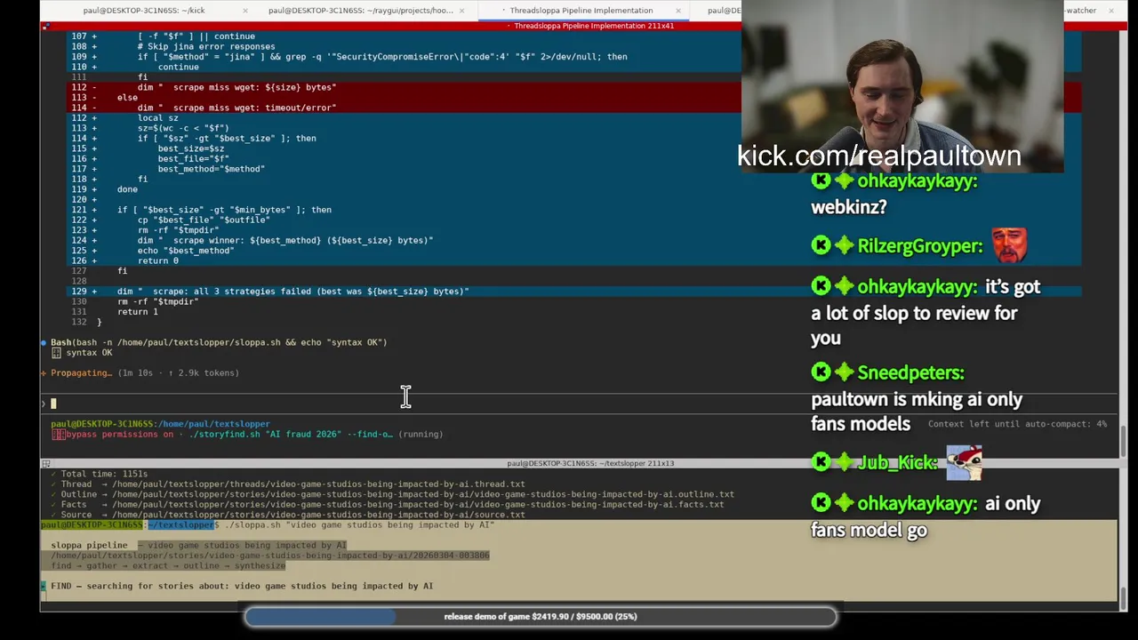The image size is (1138, 640).
Task: Click the release demo donation goal progress bar
Action: pos(540,616)
